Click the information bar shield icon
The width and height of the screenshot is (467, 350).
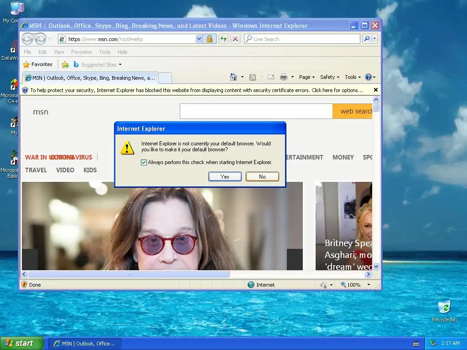25,90
